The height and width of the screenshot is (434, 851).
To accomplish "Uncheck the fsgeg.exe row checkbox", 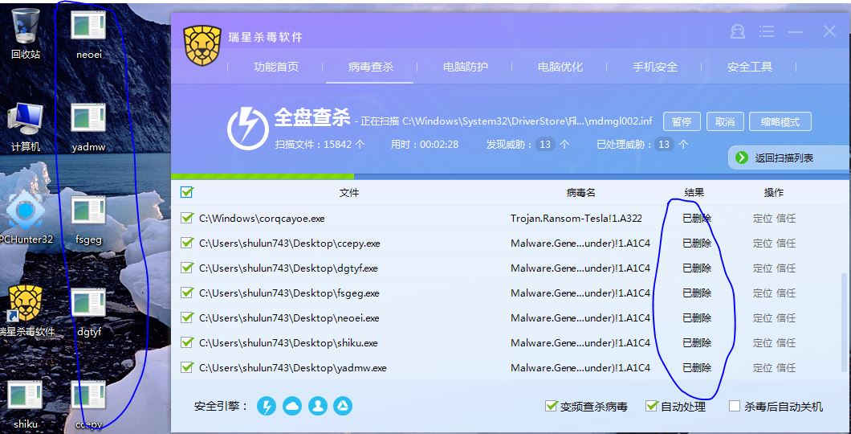I will click(187, 293).
